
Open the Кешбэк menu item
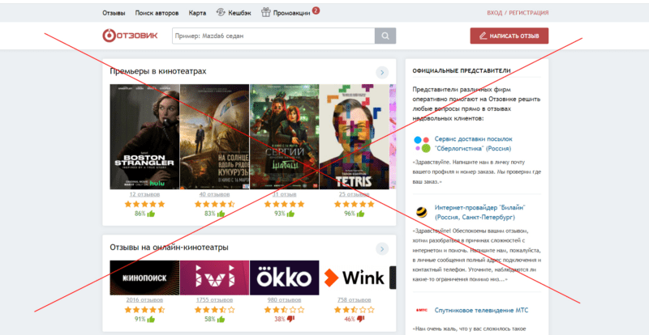(x=239, y=13)
